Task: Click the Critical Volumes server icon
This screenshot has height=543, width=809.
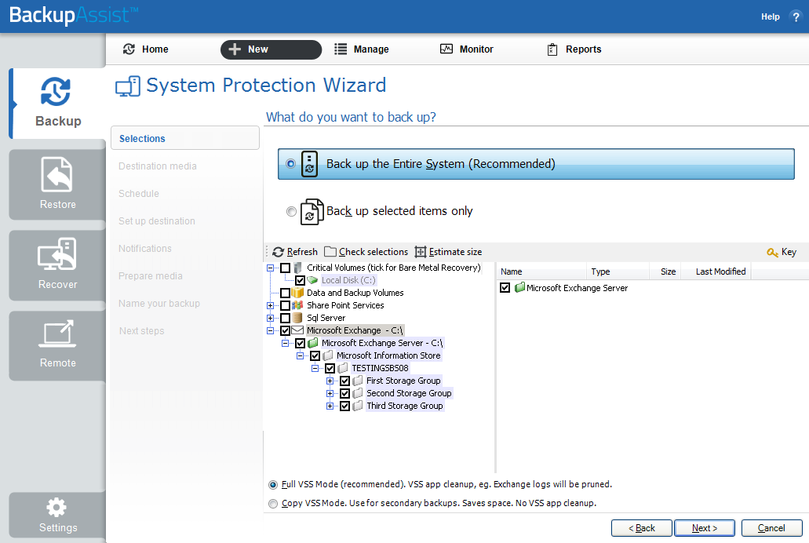Action: pos(297,268)
